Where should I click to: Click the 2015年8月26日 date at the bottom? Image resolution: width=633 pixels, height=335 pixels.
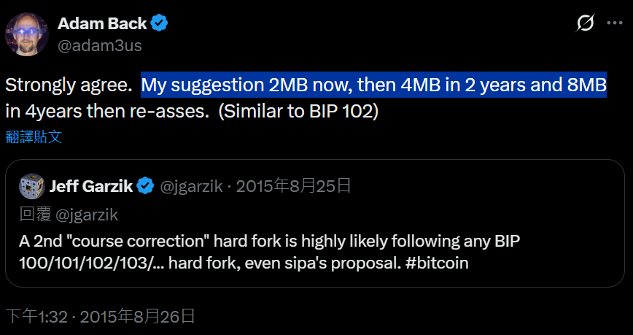(x=137, y=317)
